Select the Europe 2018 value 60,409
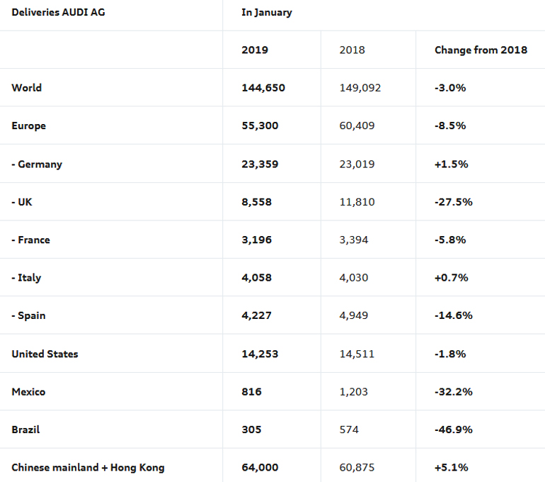Image resolution: width=545 pixels, height=482 pixels. tap(357, 126)
